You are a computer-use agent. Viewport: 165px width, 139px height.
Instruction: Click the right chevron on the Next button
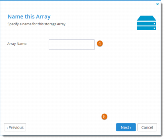coord(130,128)
